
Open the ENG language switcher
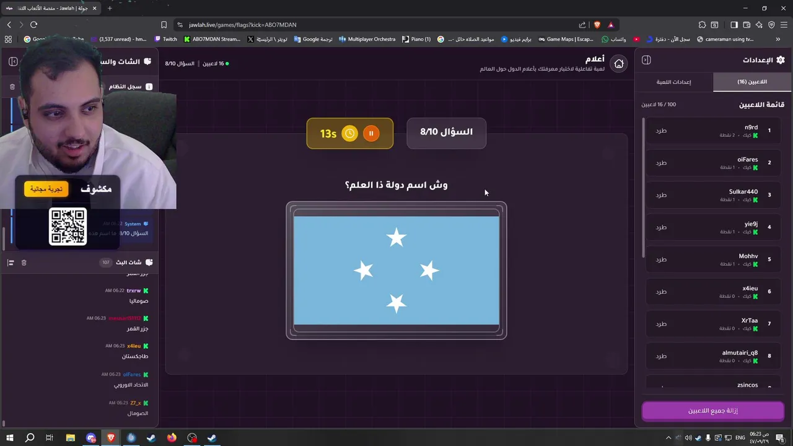point(740,438)
